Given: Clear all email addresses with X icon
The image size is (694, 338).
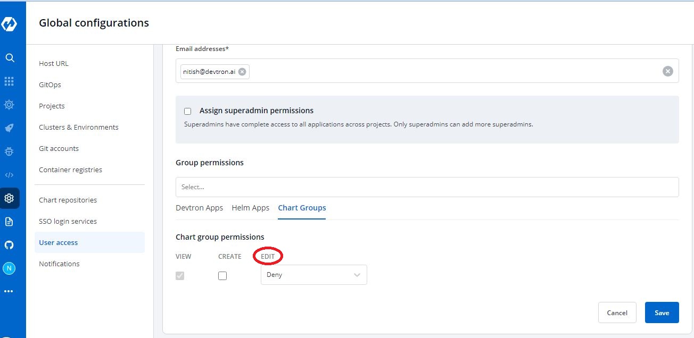Looking at the screenshot, I should click(x=667, y=71).
